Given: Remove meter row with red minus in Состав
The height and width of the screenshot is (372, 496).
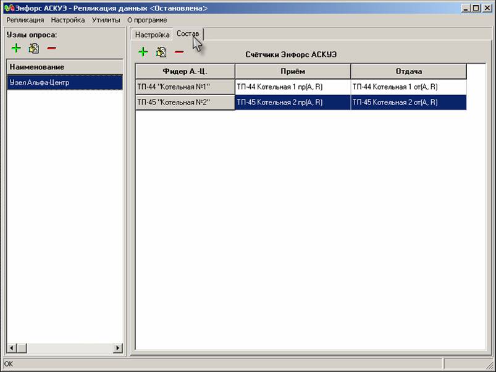Looking at the screenshot, I should click(179, 52).
